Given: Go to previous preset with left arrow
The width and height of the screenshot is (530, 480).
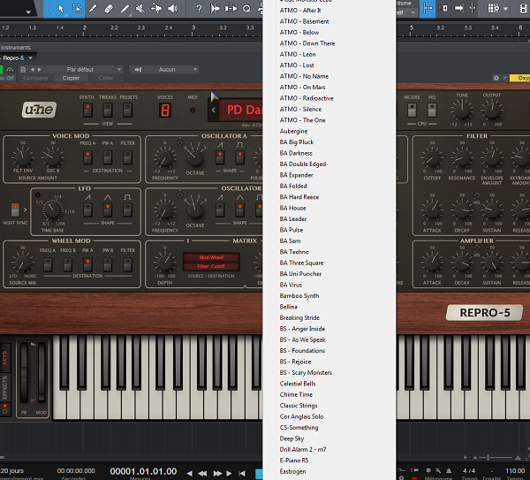Looking at the screenshot, I should point(32,70).
